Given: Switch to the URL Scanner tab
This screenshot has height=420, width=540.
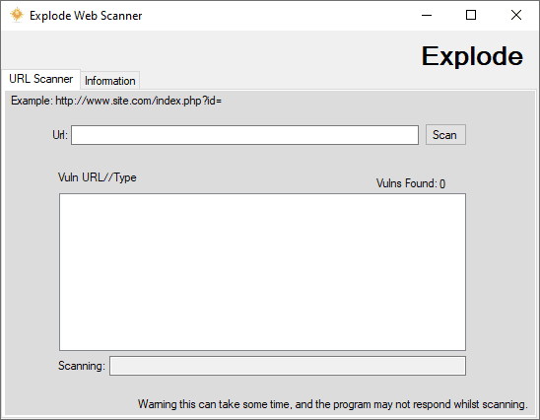Looking at the screenshot, I should click(x=41, y=79).
